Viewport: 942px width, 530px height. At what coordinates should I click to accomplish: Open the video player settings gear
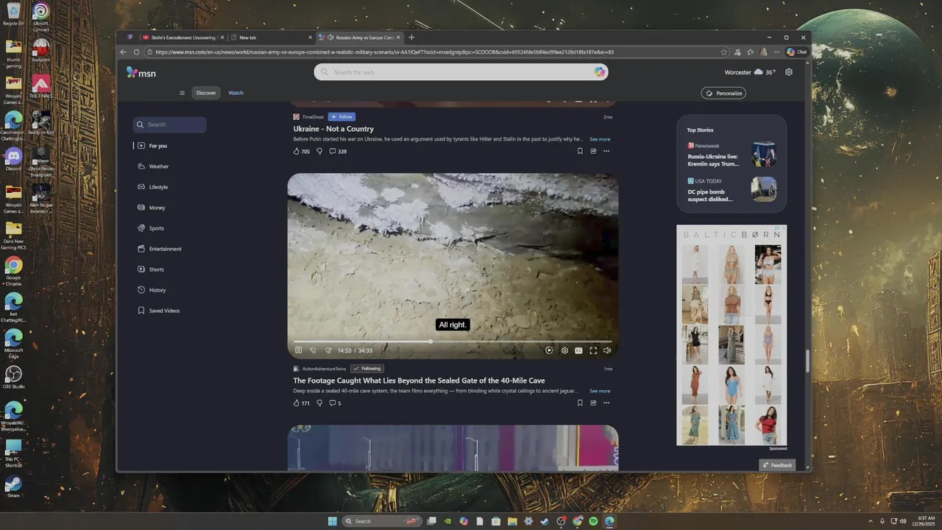point(564,350)
